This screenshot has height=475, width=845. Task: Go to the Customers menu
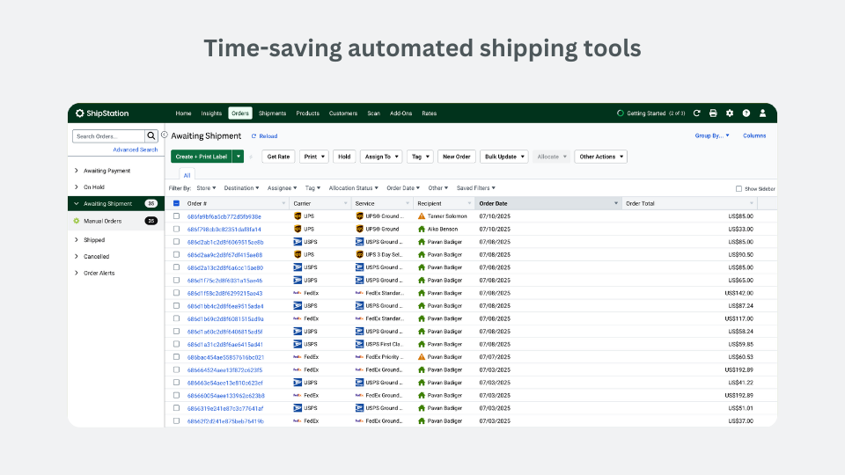click(x=343, y=113)
